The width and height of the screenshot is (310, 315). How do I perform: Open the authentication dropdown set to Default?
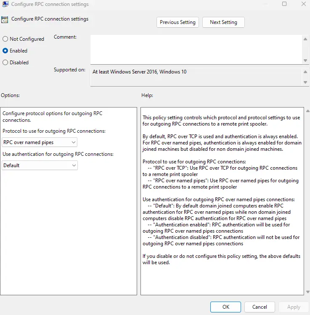(x=40, y=165)
